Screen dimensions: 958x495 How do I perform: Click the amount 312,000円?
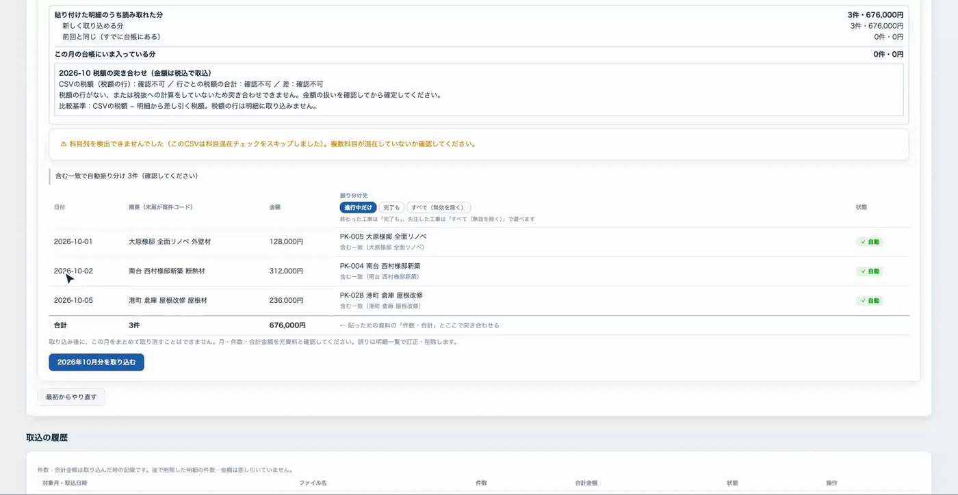click(x=286, y=271)
